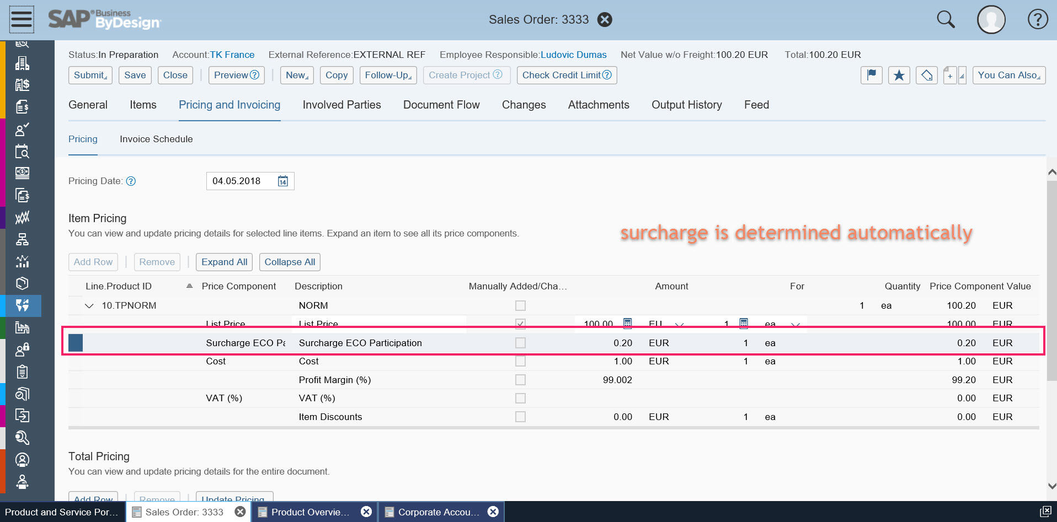Image resolution: width=1057 pixels, height=522 pixels.
Task: Click the bottom-right window overview icon
Action: pyautogui.click(x=1045, y=512)
